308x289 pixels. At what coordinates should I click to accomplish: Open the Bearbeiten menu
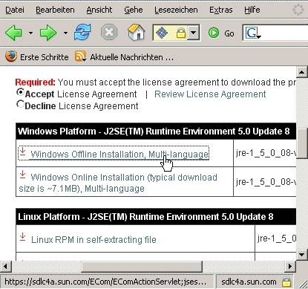point(55,10)
